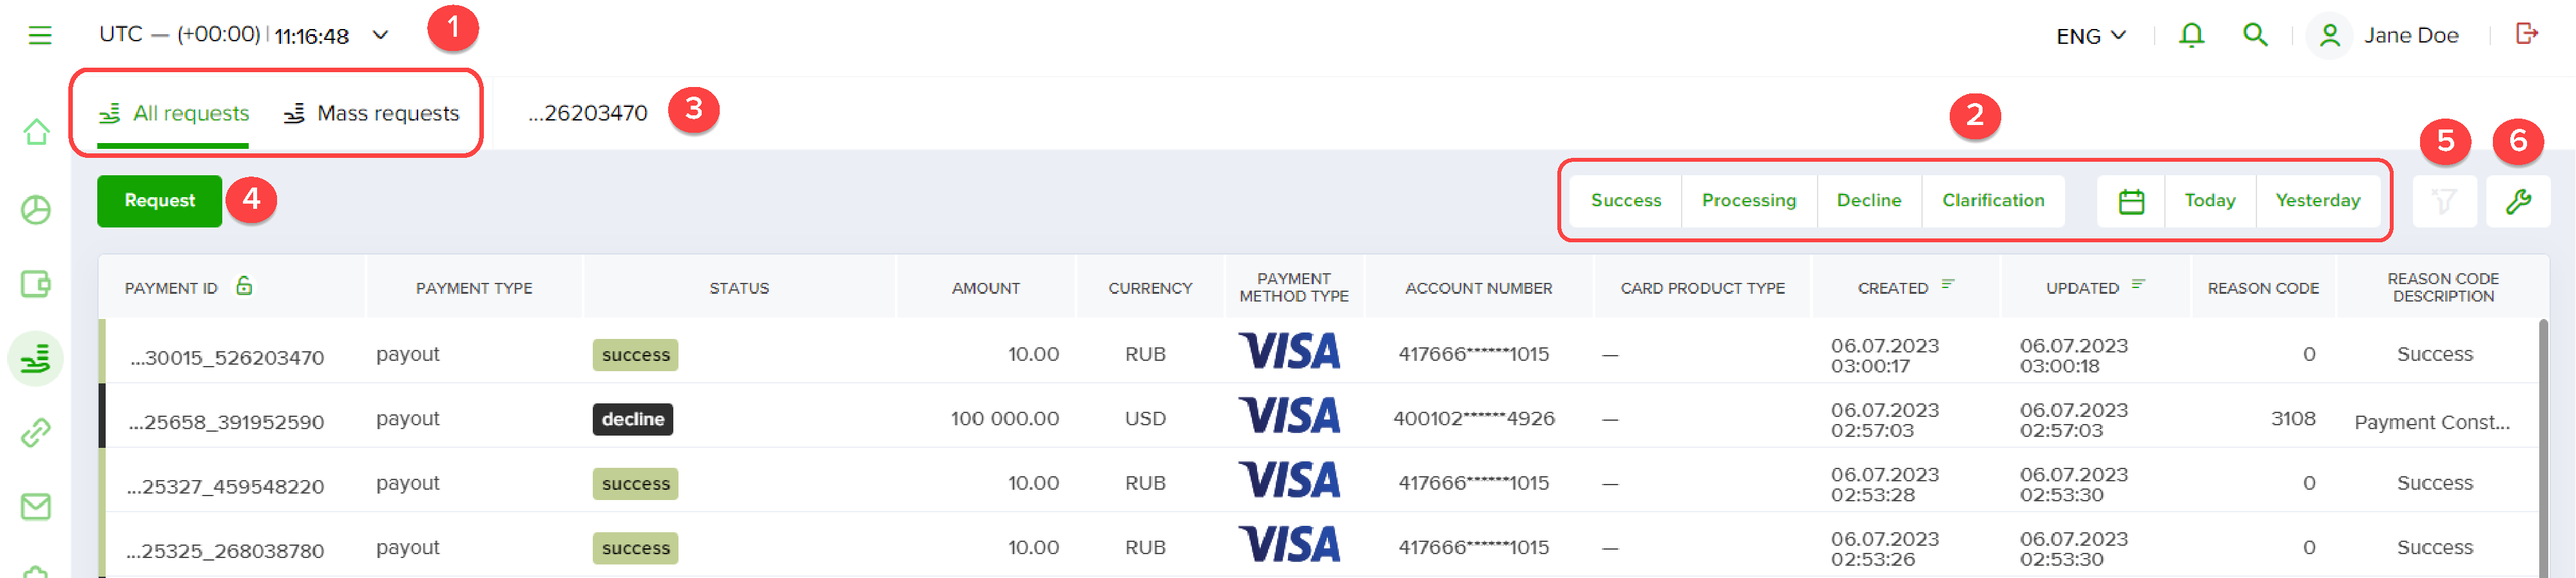Open the search magnifier icon

pyautogui.click(x=2254, y=35)
